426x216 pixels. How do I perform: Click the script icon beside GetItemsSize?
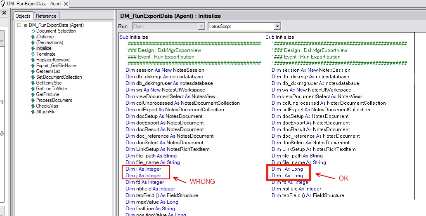33,83
